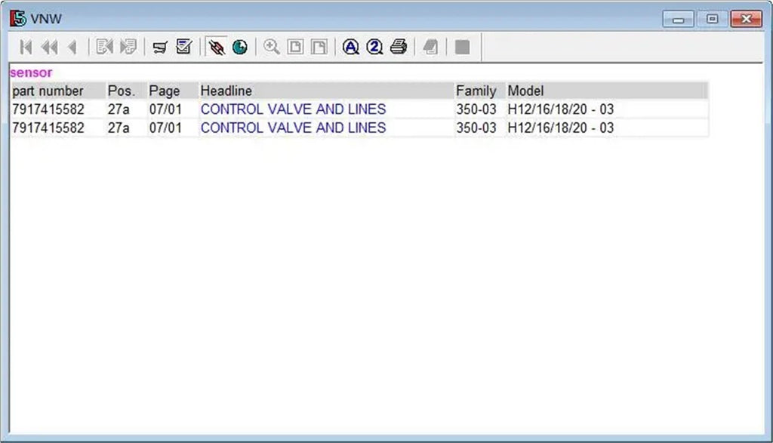Image resolution: width=773 pixels, height=443 pixels.
Task: Click the magnifier icon with number 2
Action: [x=374, y=48]
